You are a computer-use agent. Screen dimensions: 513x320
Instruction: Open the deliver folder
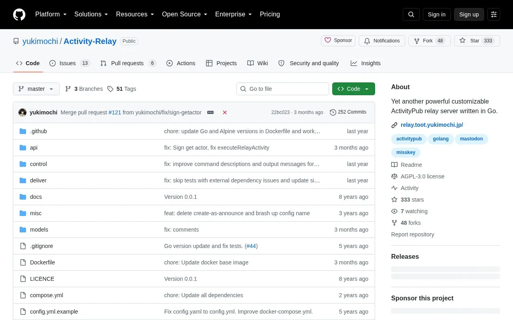click(38, 180)
